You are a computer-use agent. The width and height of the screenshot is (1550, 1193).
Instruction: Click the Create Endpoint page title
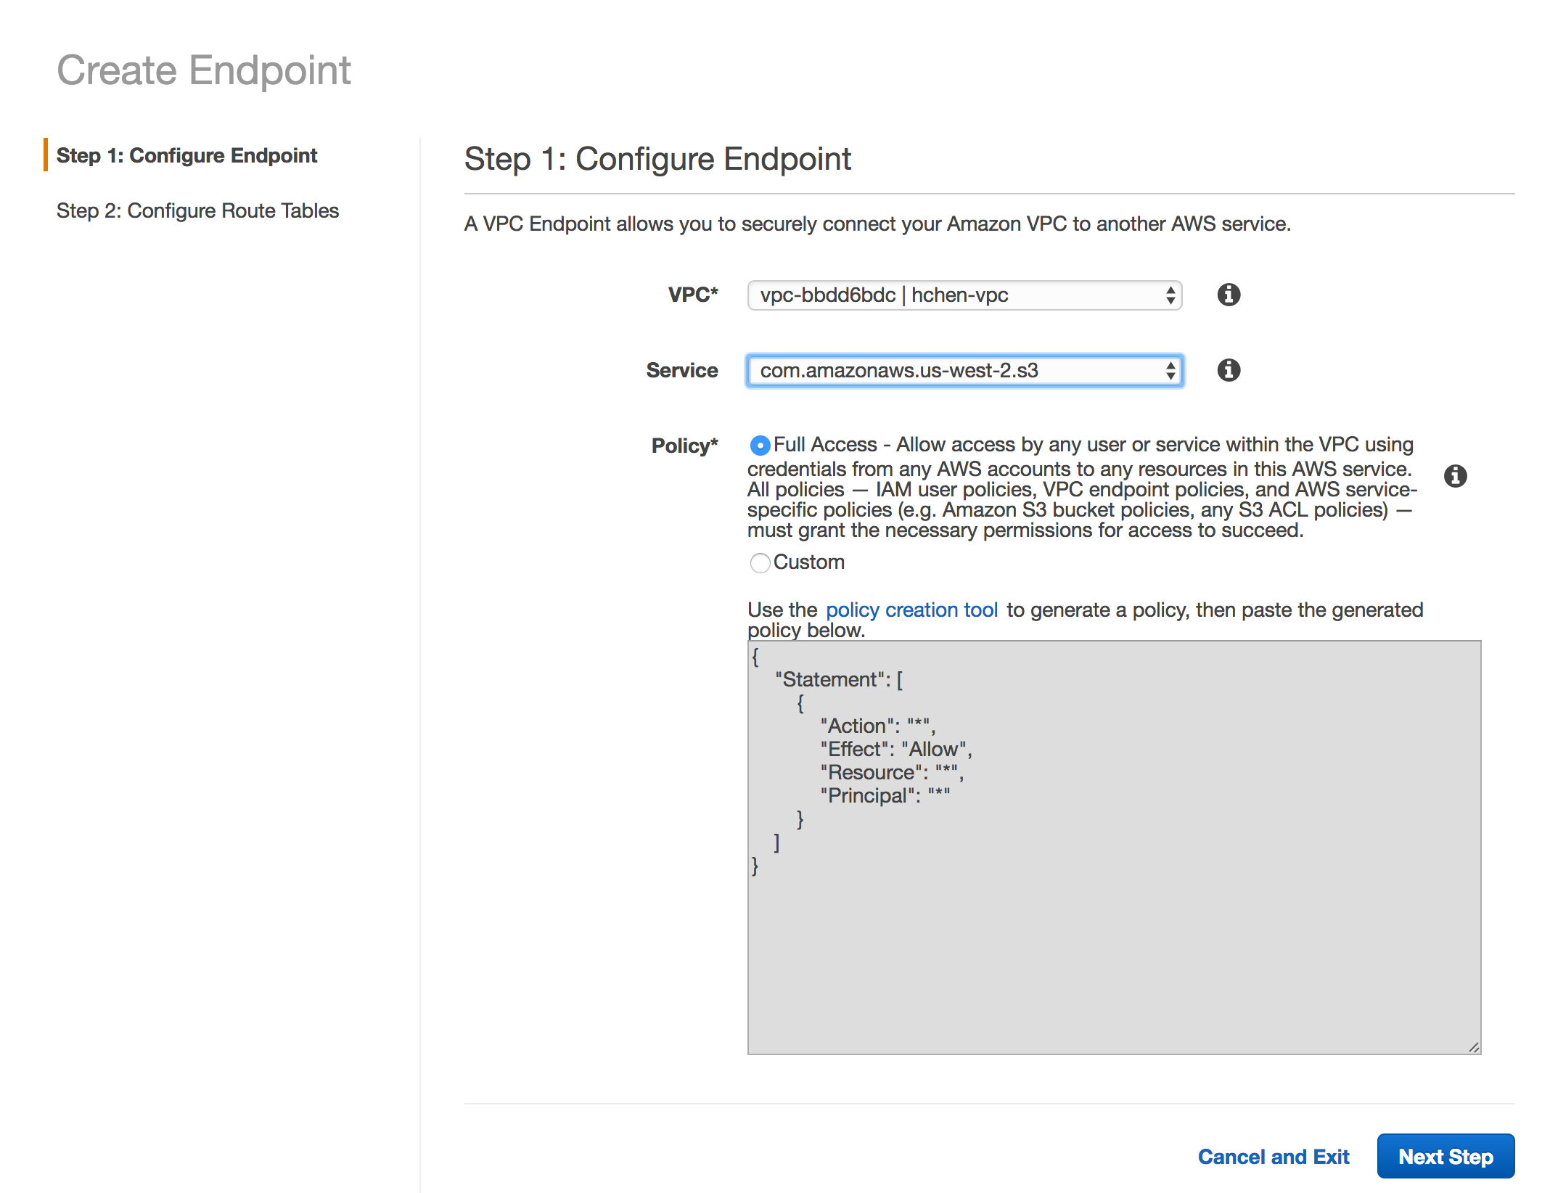pos(204,70)
